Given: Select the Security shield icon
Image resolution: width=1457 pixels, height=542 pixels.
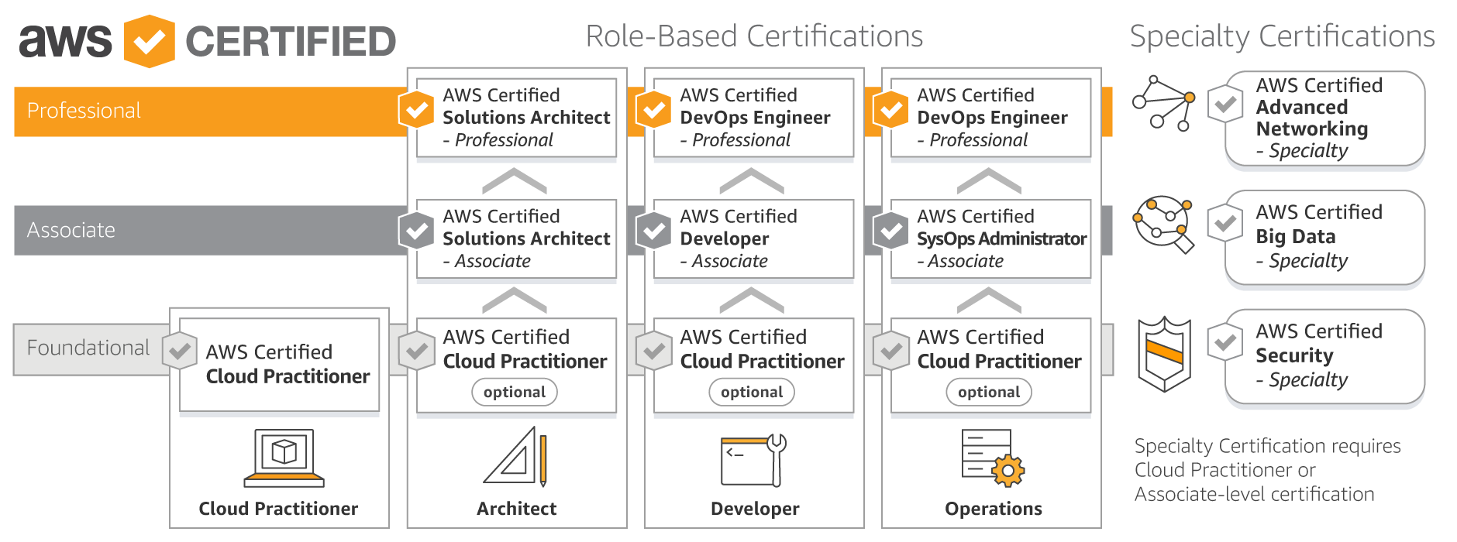Looking at the screenshot, I should click(1163, 354).
